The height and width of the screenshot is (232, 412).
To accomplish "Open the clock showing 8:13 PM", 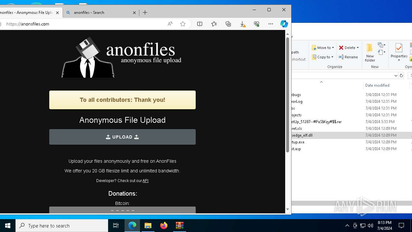I will (x=384, y=226).
